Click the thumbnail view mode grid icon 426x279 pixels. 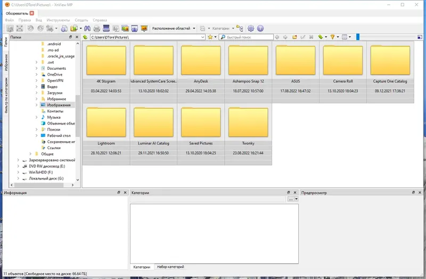[x=345, y=37]
